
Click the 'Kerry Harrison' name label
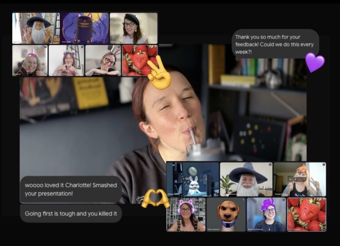213,229
